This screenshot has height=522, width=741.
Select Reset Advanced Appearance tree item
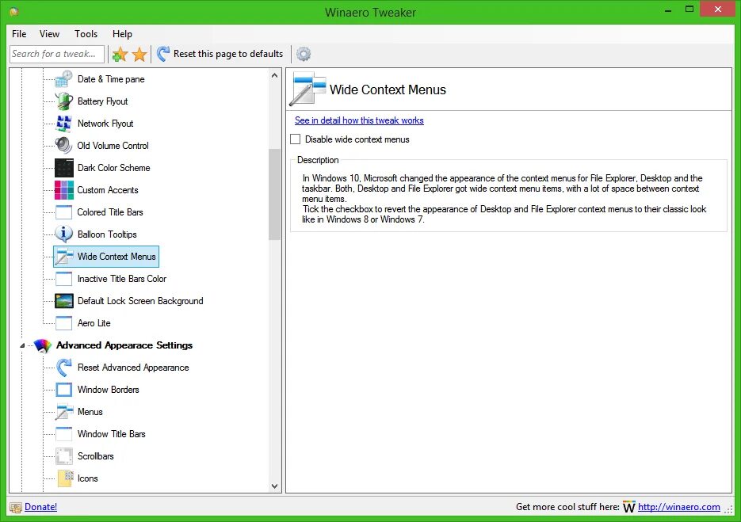pos(133,368)
